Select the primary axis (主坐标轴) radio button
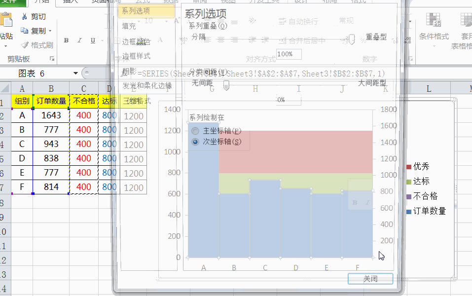The image size is (472, 296). [195, 131]
